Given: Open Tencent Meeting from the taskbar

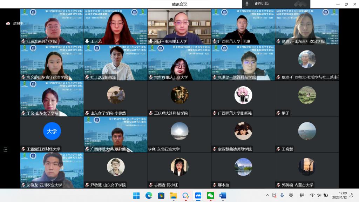Looking at the screenshot, I should click(x=198, y=195).
